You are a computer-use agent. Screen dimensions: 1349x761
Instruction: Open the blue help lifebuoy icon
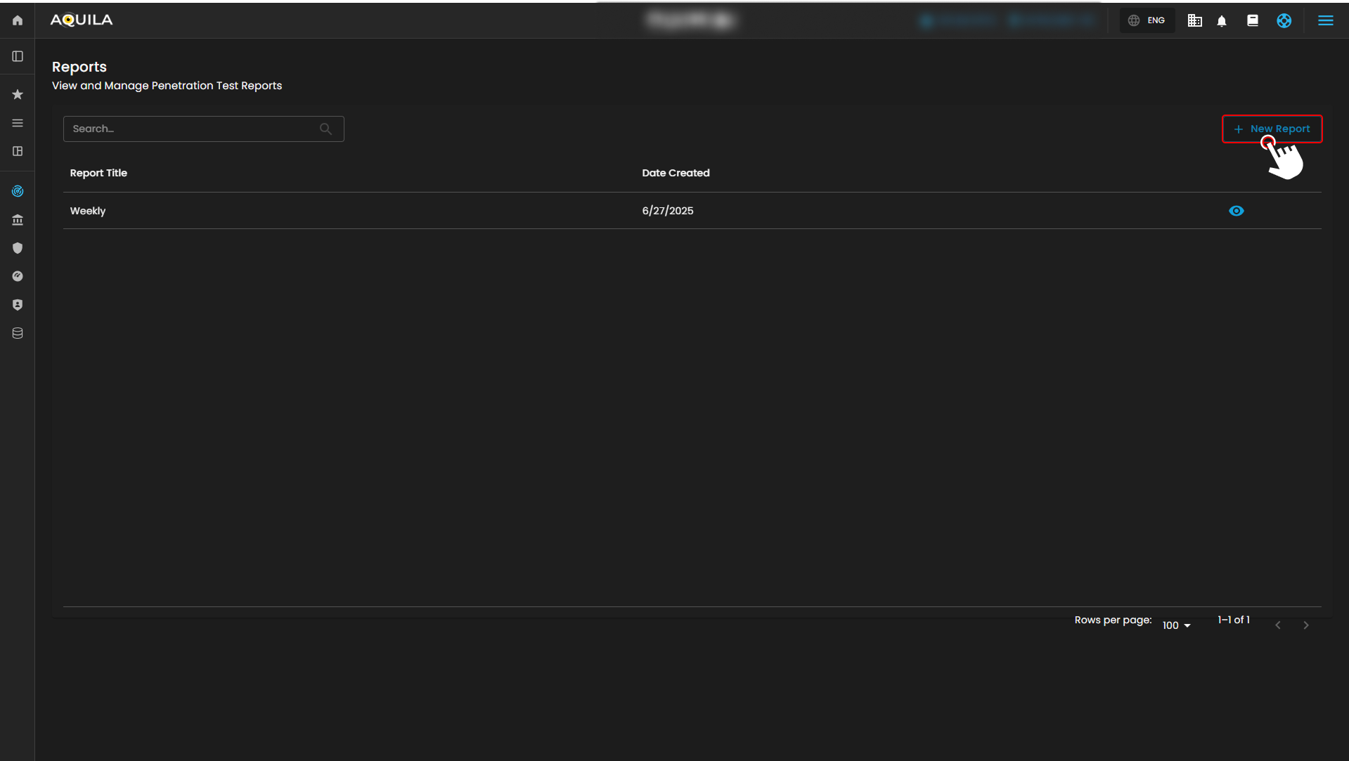click(1284, 20)
